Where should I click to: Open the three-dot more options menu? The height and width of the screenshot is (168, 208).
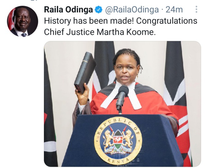(x=196, y=9)
